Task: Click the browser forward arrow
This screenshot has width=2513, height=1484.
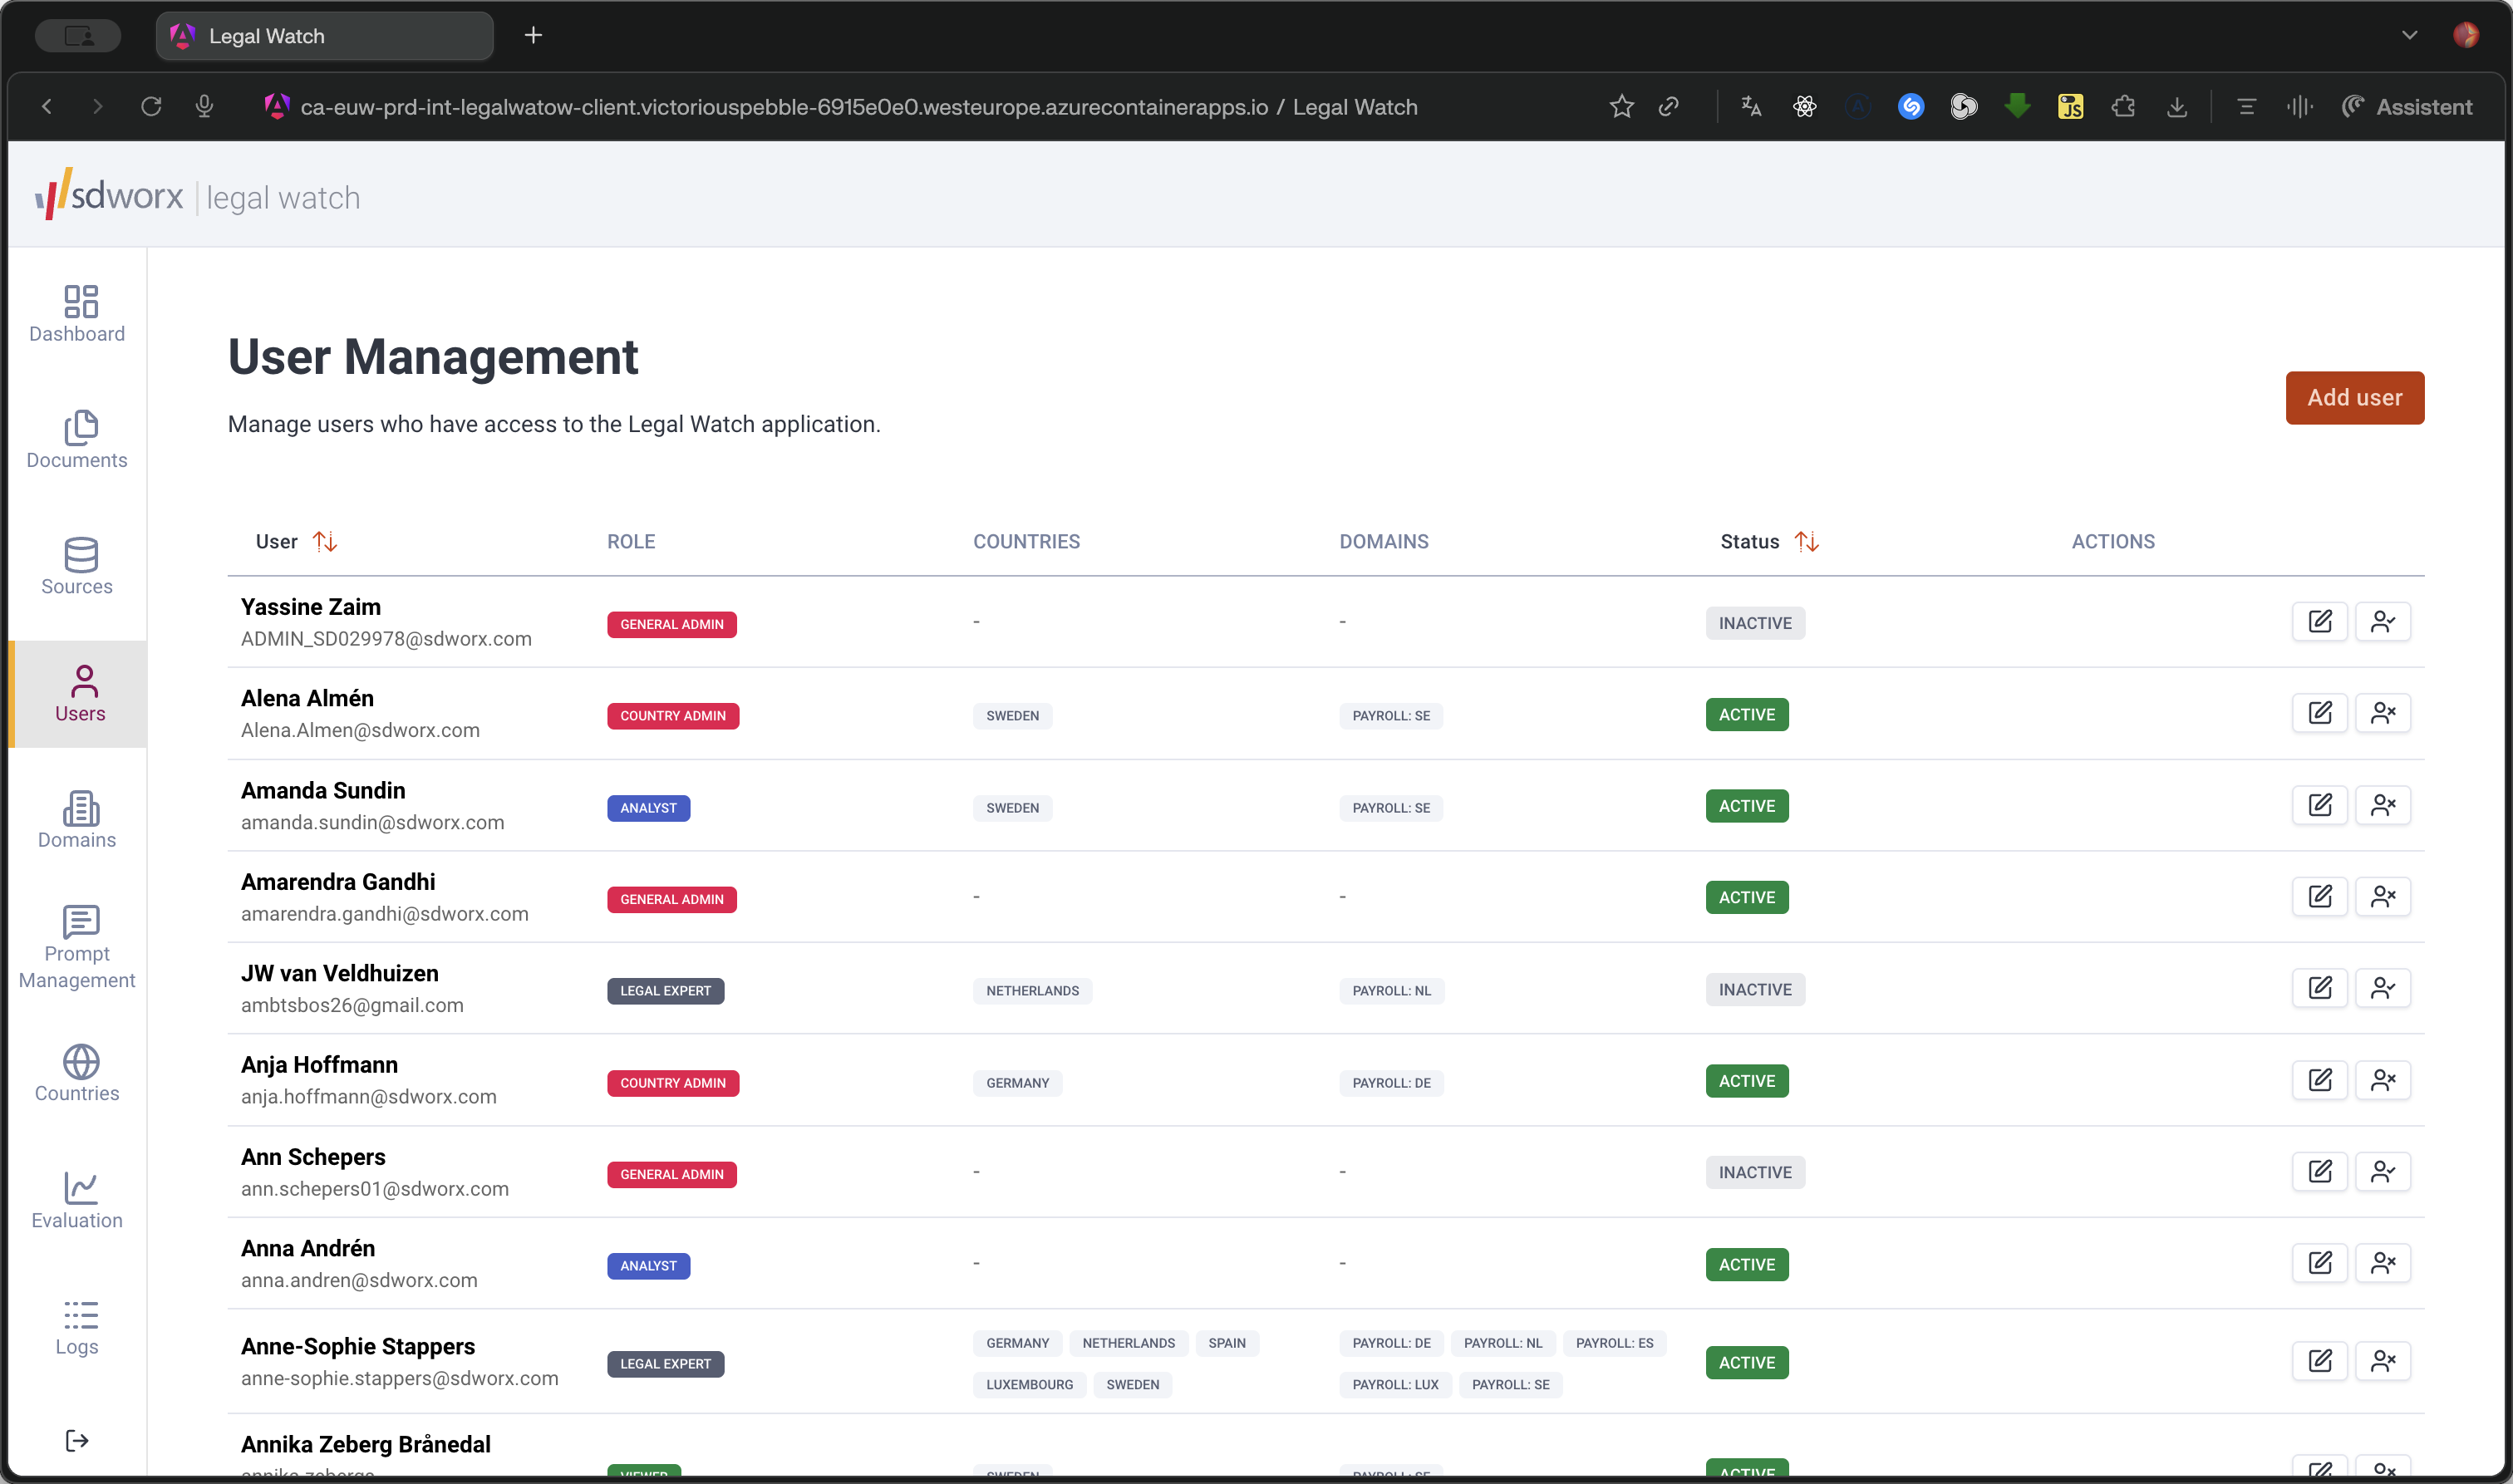Action: (x=97, y=106)
